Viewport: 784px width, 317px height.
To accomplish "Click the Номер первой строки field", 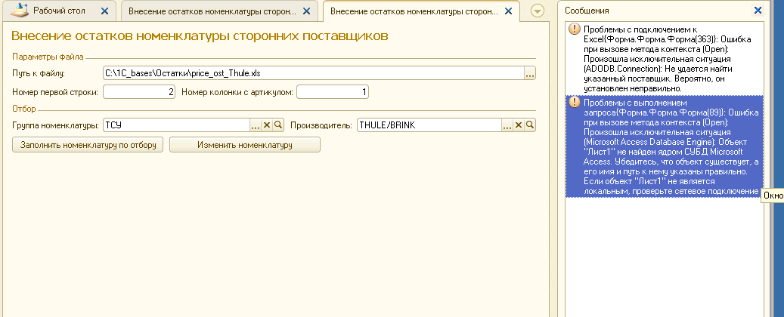I will tap(139, 92).
